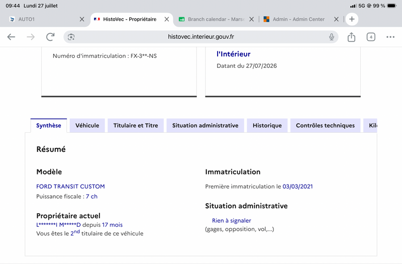Reload the HistoVec page
The image size is (402, 264).
tap(50, 37)
